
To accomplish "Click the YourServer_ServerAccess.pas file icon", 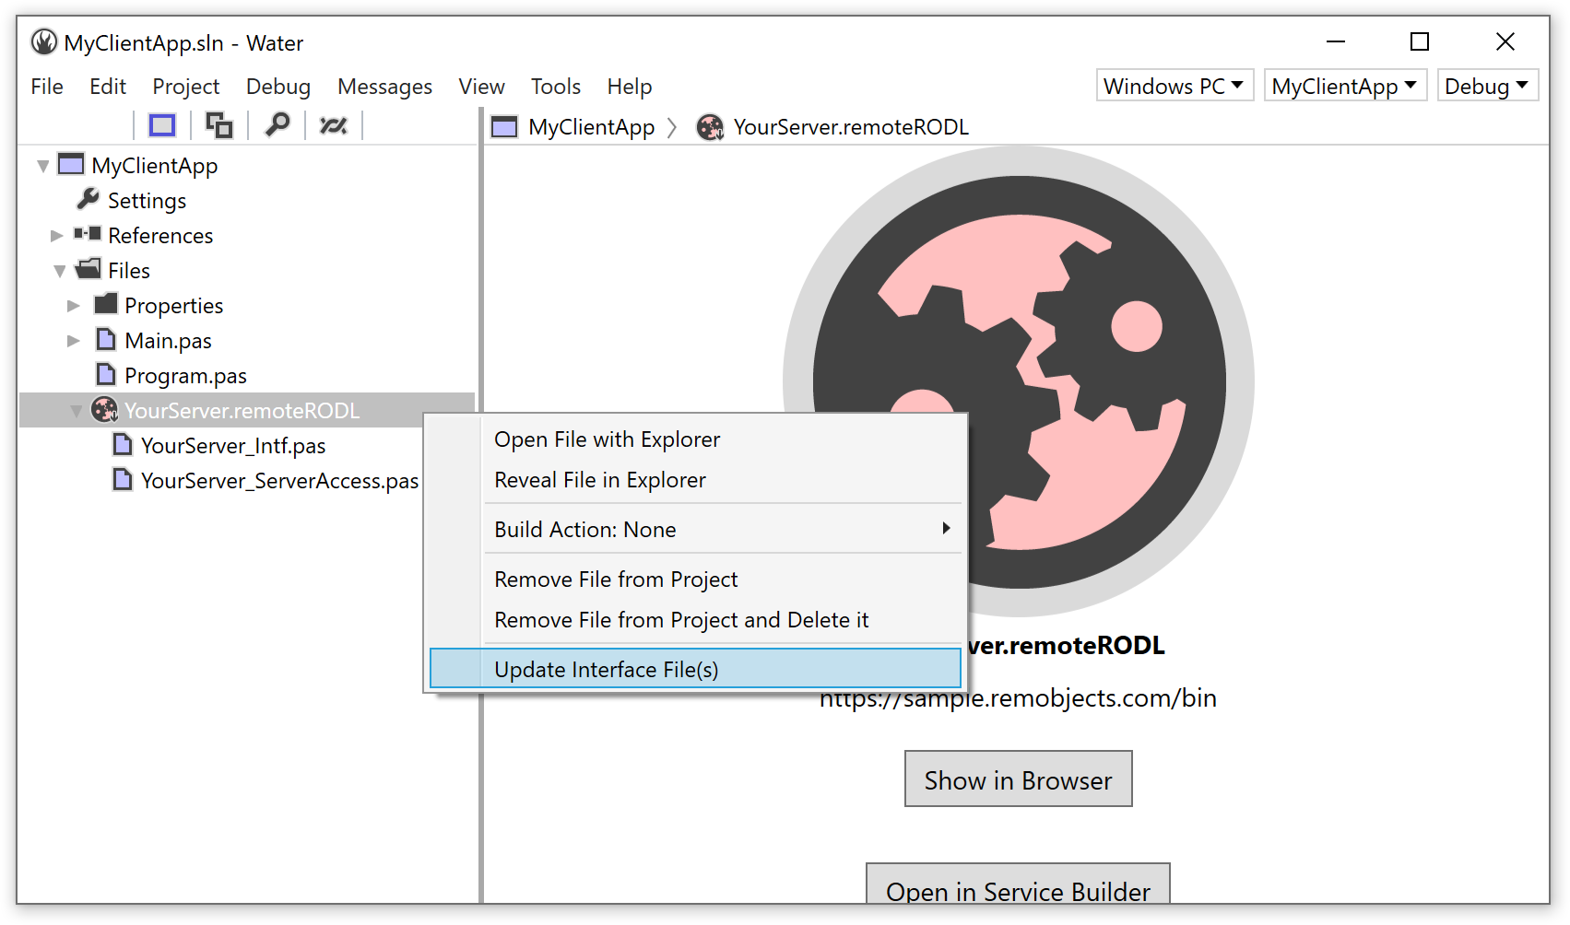I will point(123,479).
